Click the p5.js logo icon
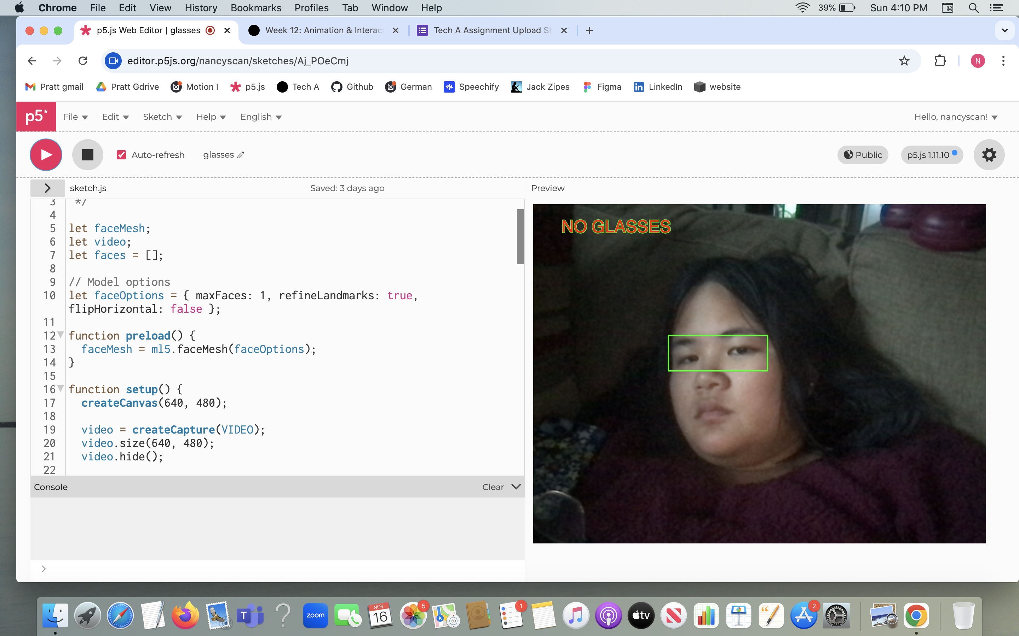This screenshot has height=636, width=1019. [36, 117]
